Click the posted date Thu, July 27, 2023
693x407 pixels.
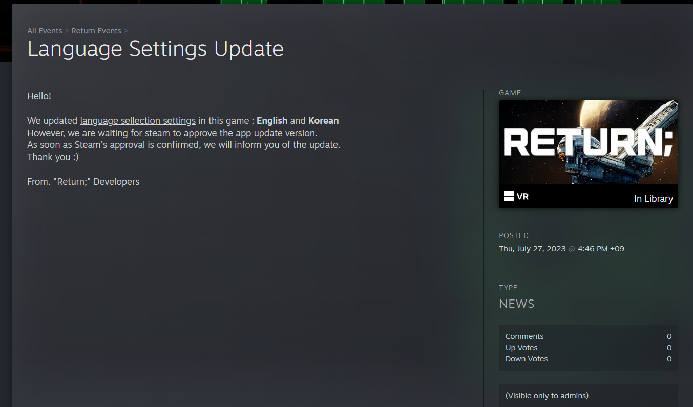533,249
